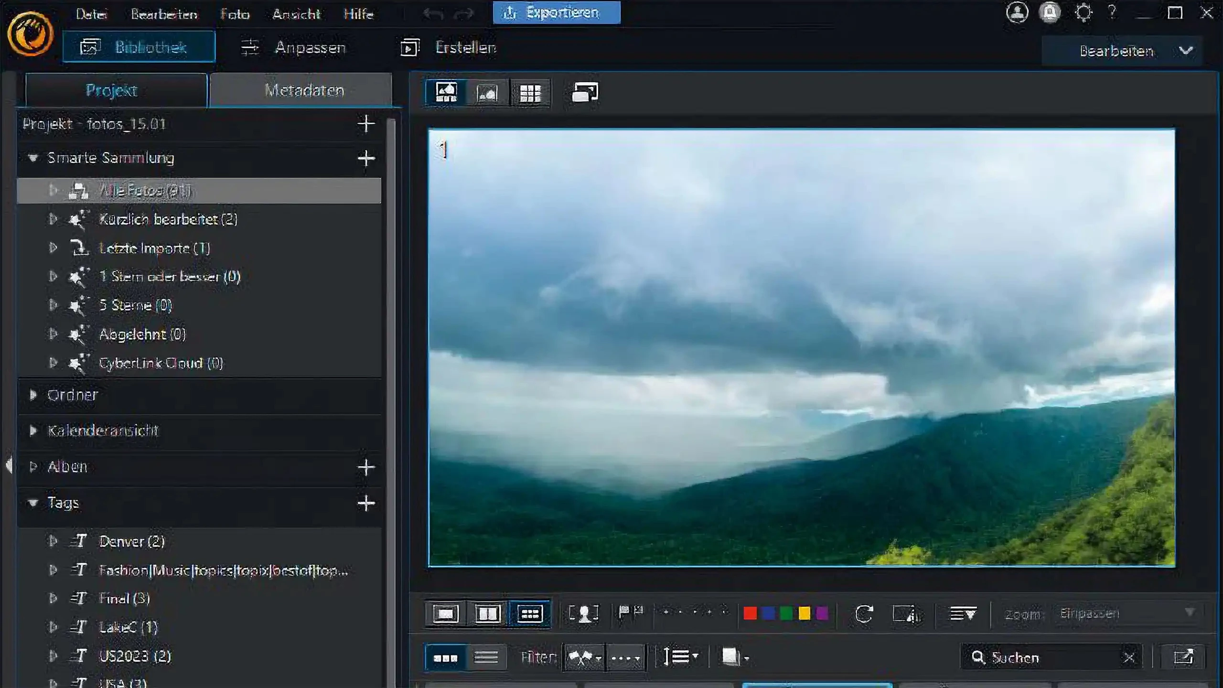The image size is (1223, 688).
Task: Switch to the Metadaten tab
Action: pos(304,90)
